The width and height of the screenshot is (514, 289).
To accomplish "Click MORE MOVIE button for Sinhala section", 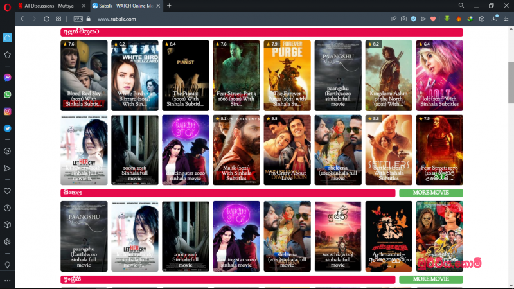I will pos(430,193).
